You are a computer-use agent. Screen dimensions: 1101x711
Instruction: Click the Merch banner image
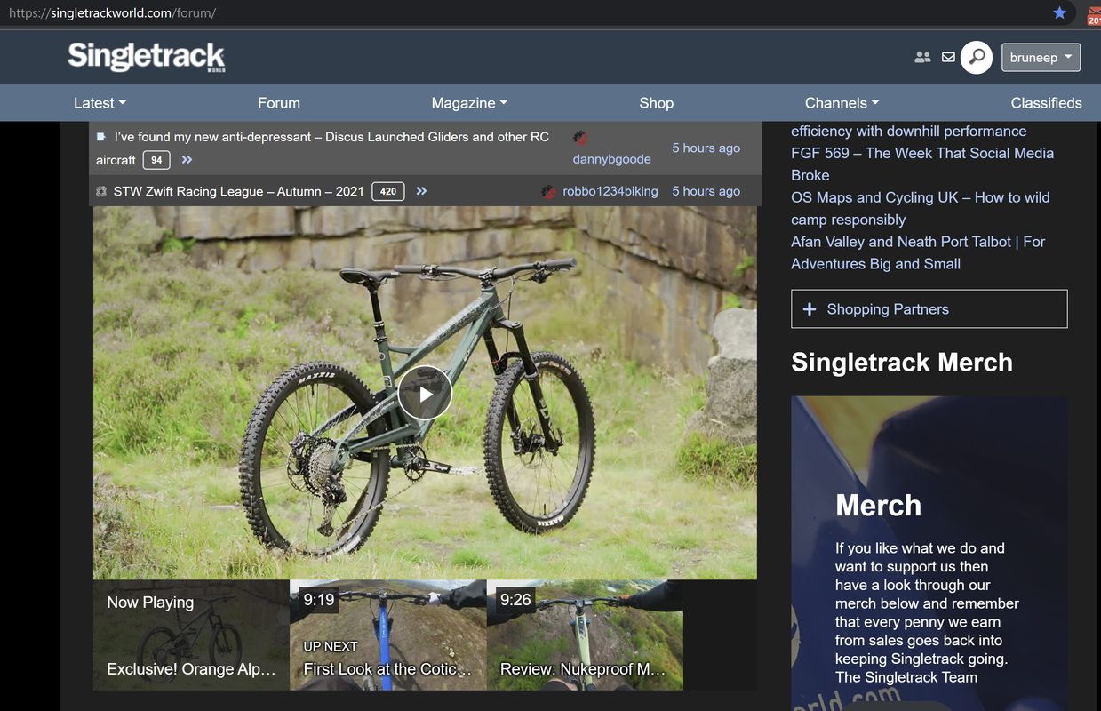pos(929,553)
